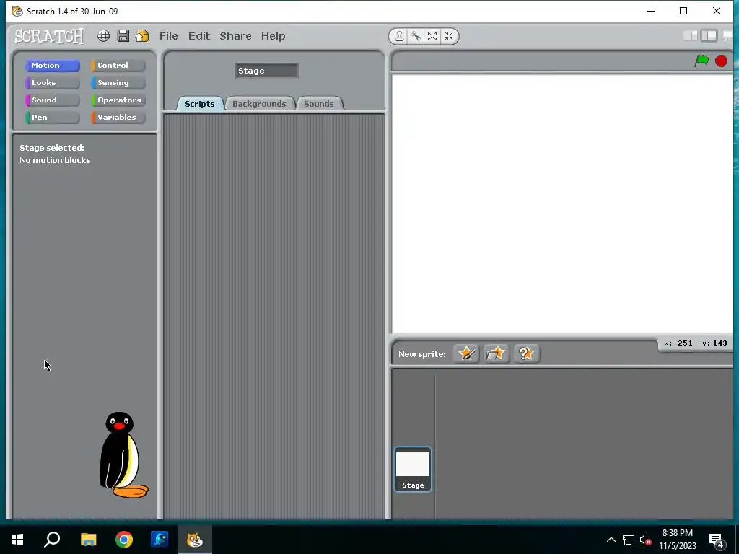This screenshot has height=554, width=739.
Task: Click the share project icon
Action: click(x=142, y=36)
